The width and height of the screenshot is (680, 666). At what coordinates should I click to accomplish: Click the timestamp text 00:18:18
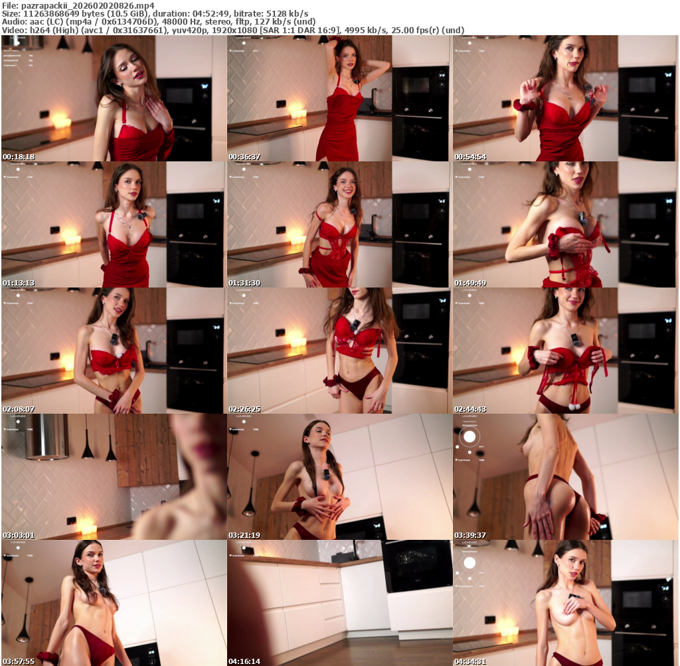click(19, 157)
